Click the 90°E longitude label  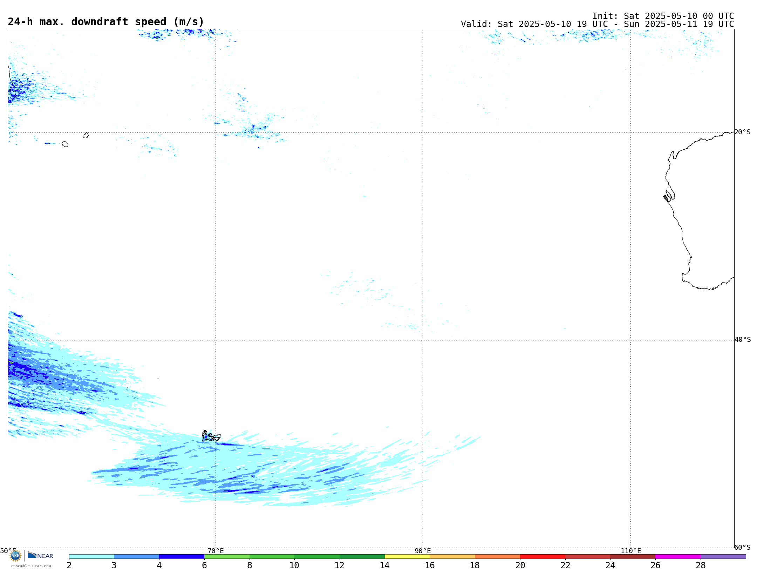[x=423, y=551]
